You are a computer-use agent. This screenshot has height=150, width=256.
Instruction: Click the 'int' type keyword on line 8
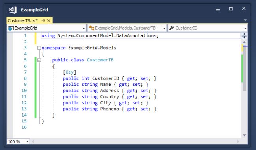click(85, 78)
